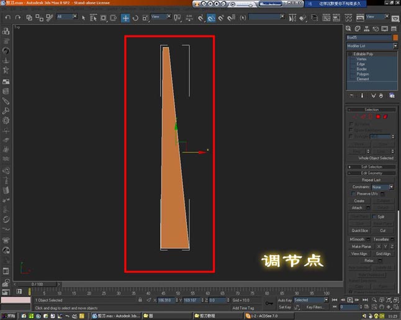Collapse the Editable Poly stack entry
401x320 pixels.
tap(350, 54)
